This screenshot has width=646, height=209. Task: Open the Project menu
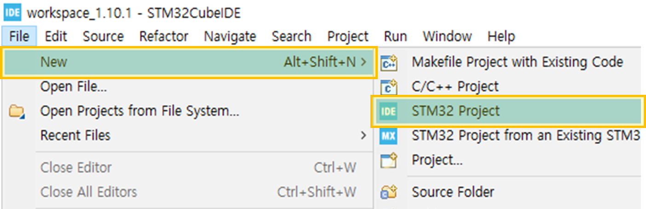coord(348,36)
